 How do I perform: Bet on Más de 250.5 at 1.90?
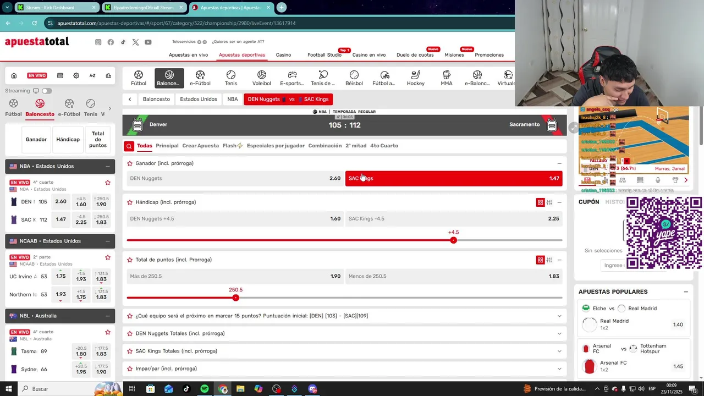(235, 276)
